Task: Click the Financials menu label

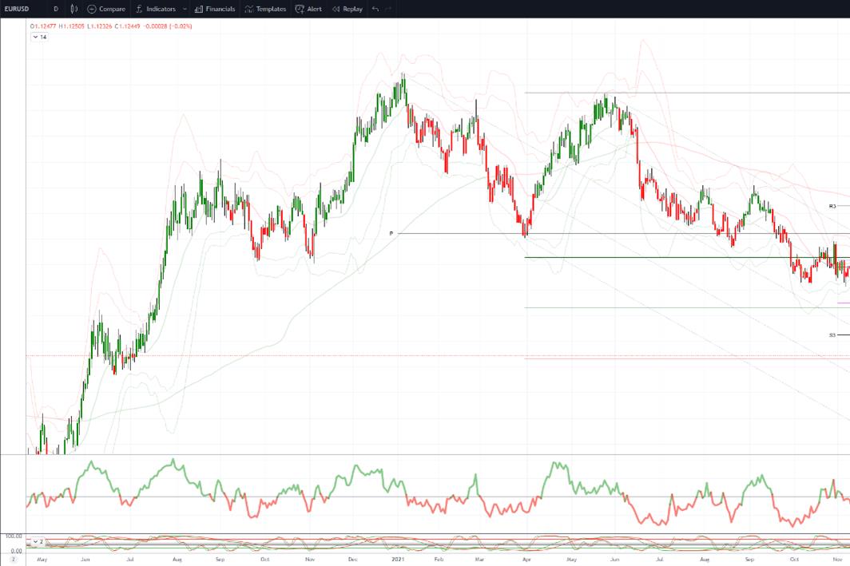Action: click(220, 10)
